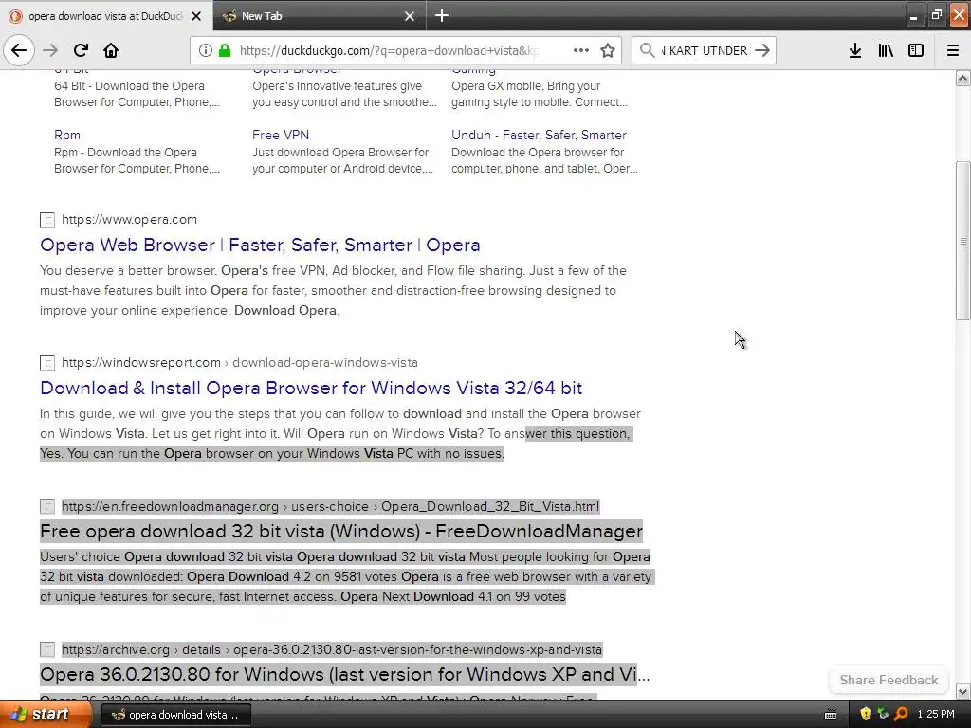Open Opera 36.0.2130.80 for Windows result
The width and height of the screenshot is (971, 728).
345,674
